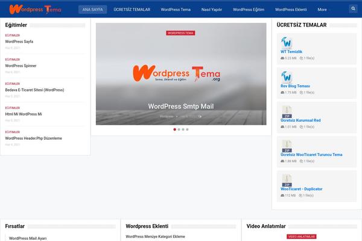Click WORDPRESS TEMA red category badge
362x241 pixels.
(x=180, y=33)
